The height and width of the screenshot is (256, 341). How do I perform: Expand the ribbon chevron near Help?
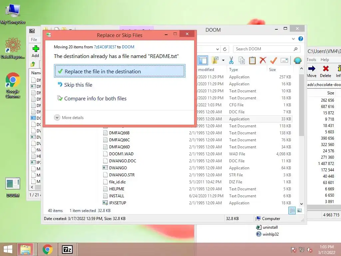[x=293, y=39]
